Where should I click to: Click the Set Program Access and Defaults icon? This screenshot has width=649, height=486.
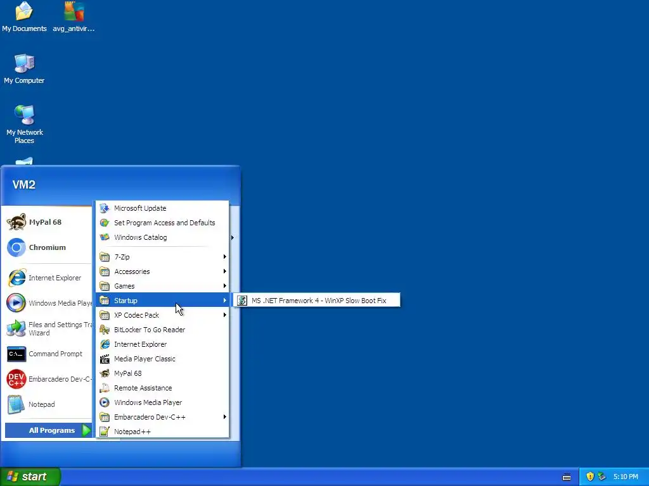click(x=105, y=223)
